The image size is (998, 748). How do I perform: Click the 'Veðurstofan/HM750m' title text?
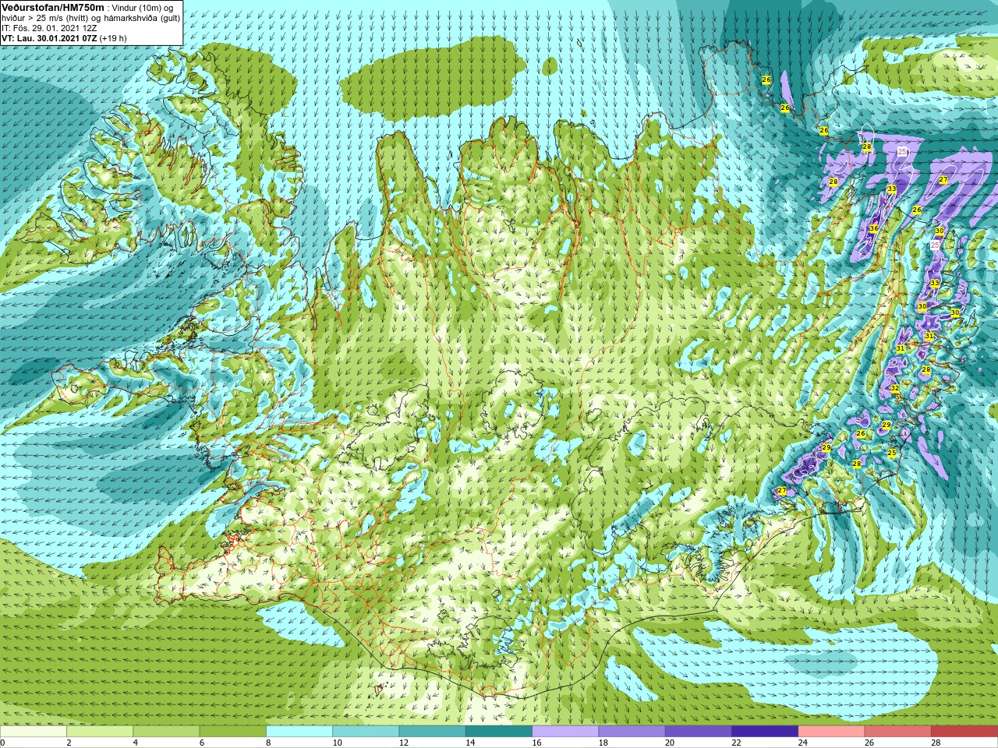click(x=53, y=7)
